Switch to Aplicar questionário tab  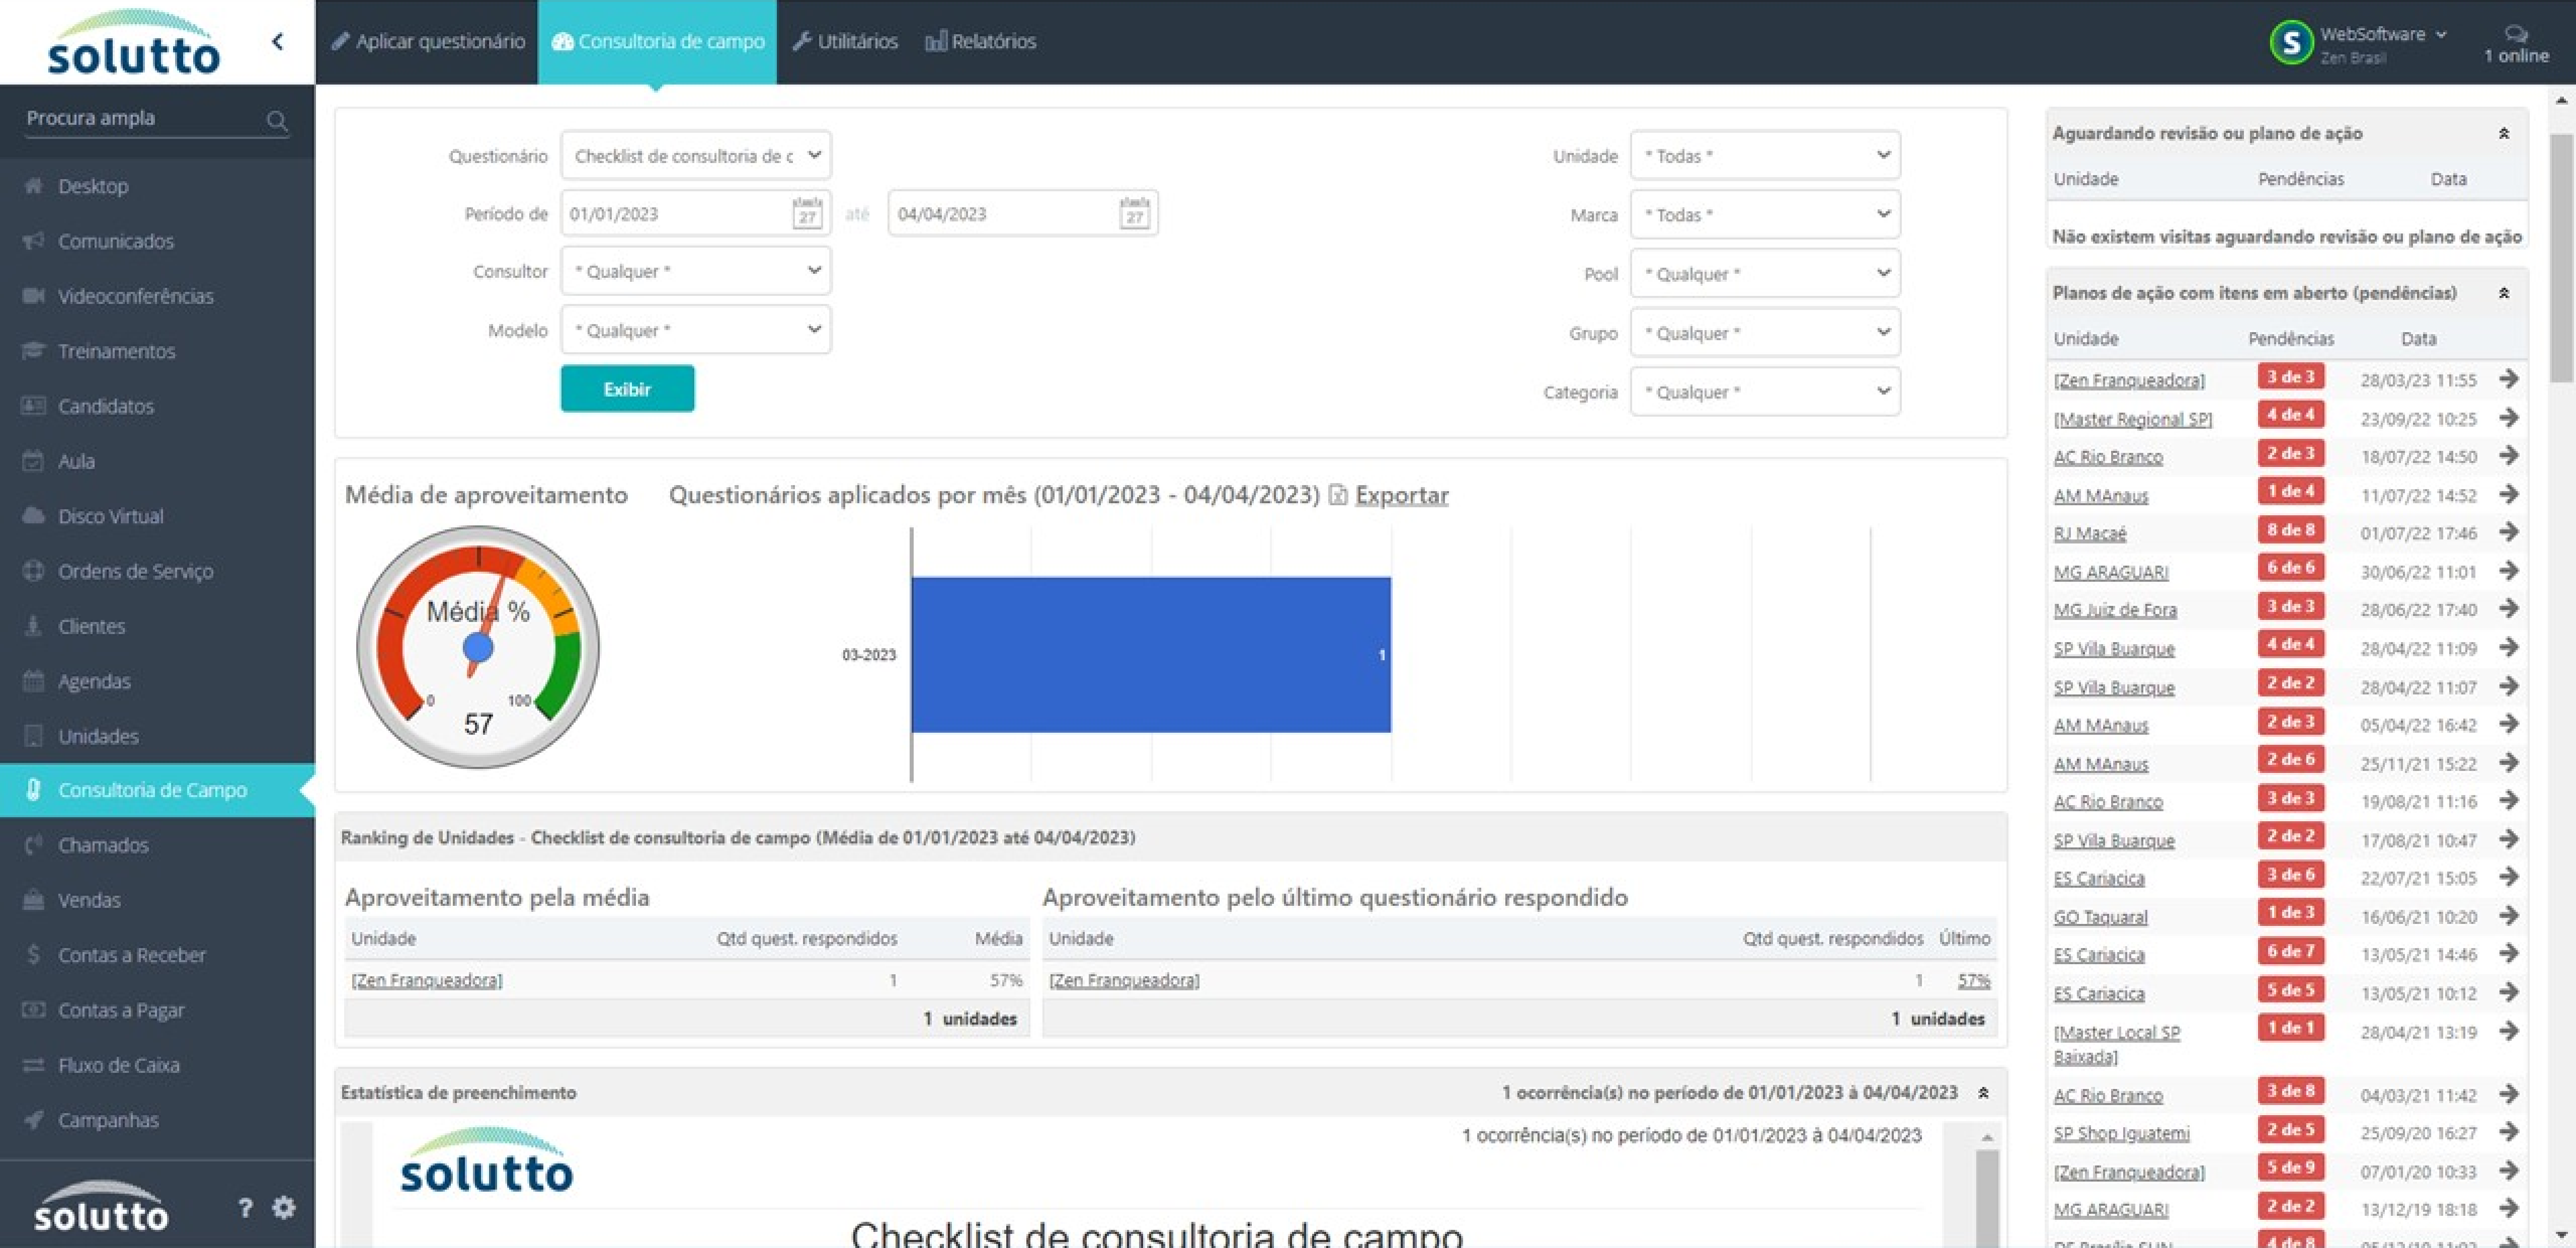pos(428,41)
